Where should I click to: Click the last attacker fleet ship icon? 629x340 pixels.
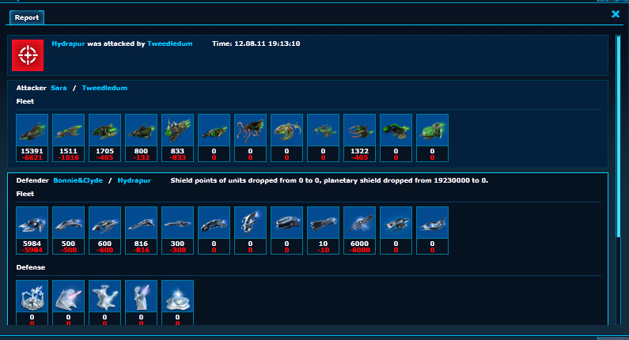point(433,130)
